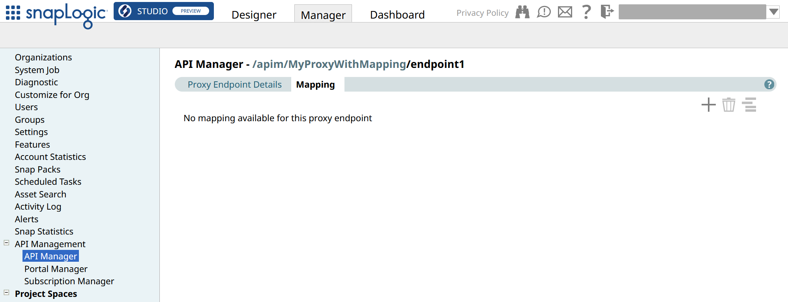Collapse the Project Spaces tree node
This screenshot has width=788, height=302.
click(x=6, y=293)
